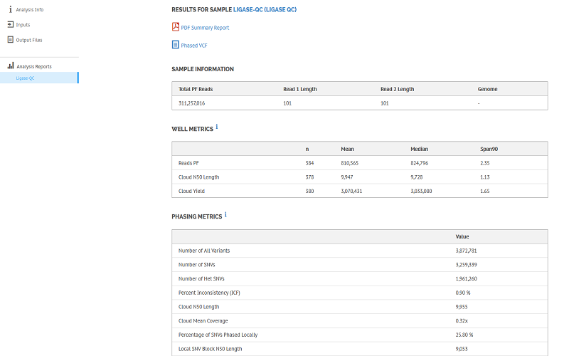Click the Phased VCF document icon

(x=176, y=45)
